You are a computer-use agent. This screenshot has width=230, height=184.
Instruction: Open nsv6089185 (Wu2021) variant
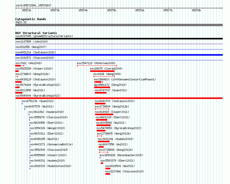click(44, 139)
